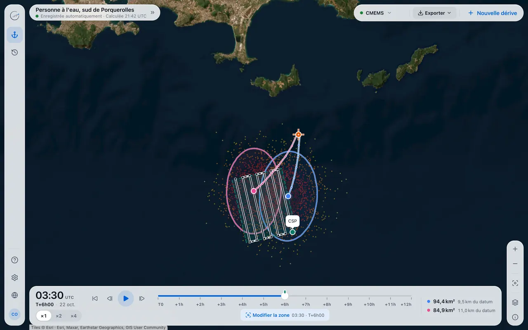
Task: Open the map layers panel
Action: 515,302
